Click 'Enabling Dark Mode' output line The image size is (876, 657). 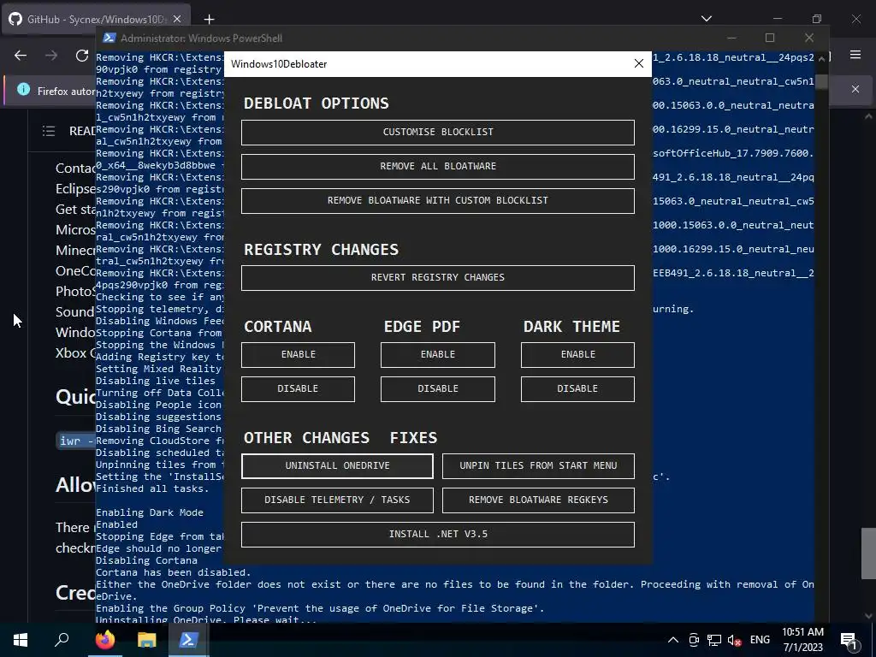pos(150,513)
